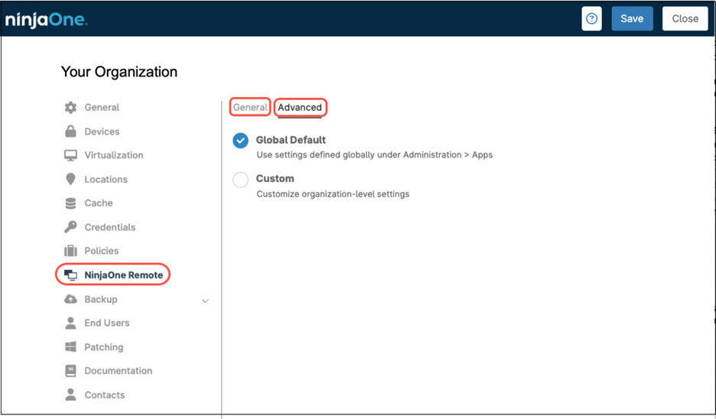The image size is (716, 419).
Task: Open Locations section
Action: pyautogui.click(x=106, y=180)
